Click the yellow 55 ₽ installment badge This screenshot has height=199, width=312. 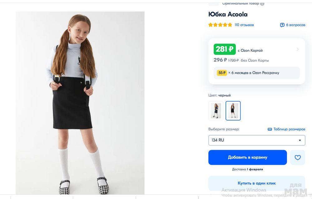222,73
